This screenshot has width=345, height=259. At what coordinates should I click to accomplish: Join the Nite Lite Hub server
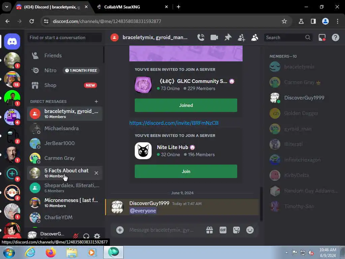[186, 171]
